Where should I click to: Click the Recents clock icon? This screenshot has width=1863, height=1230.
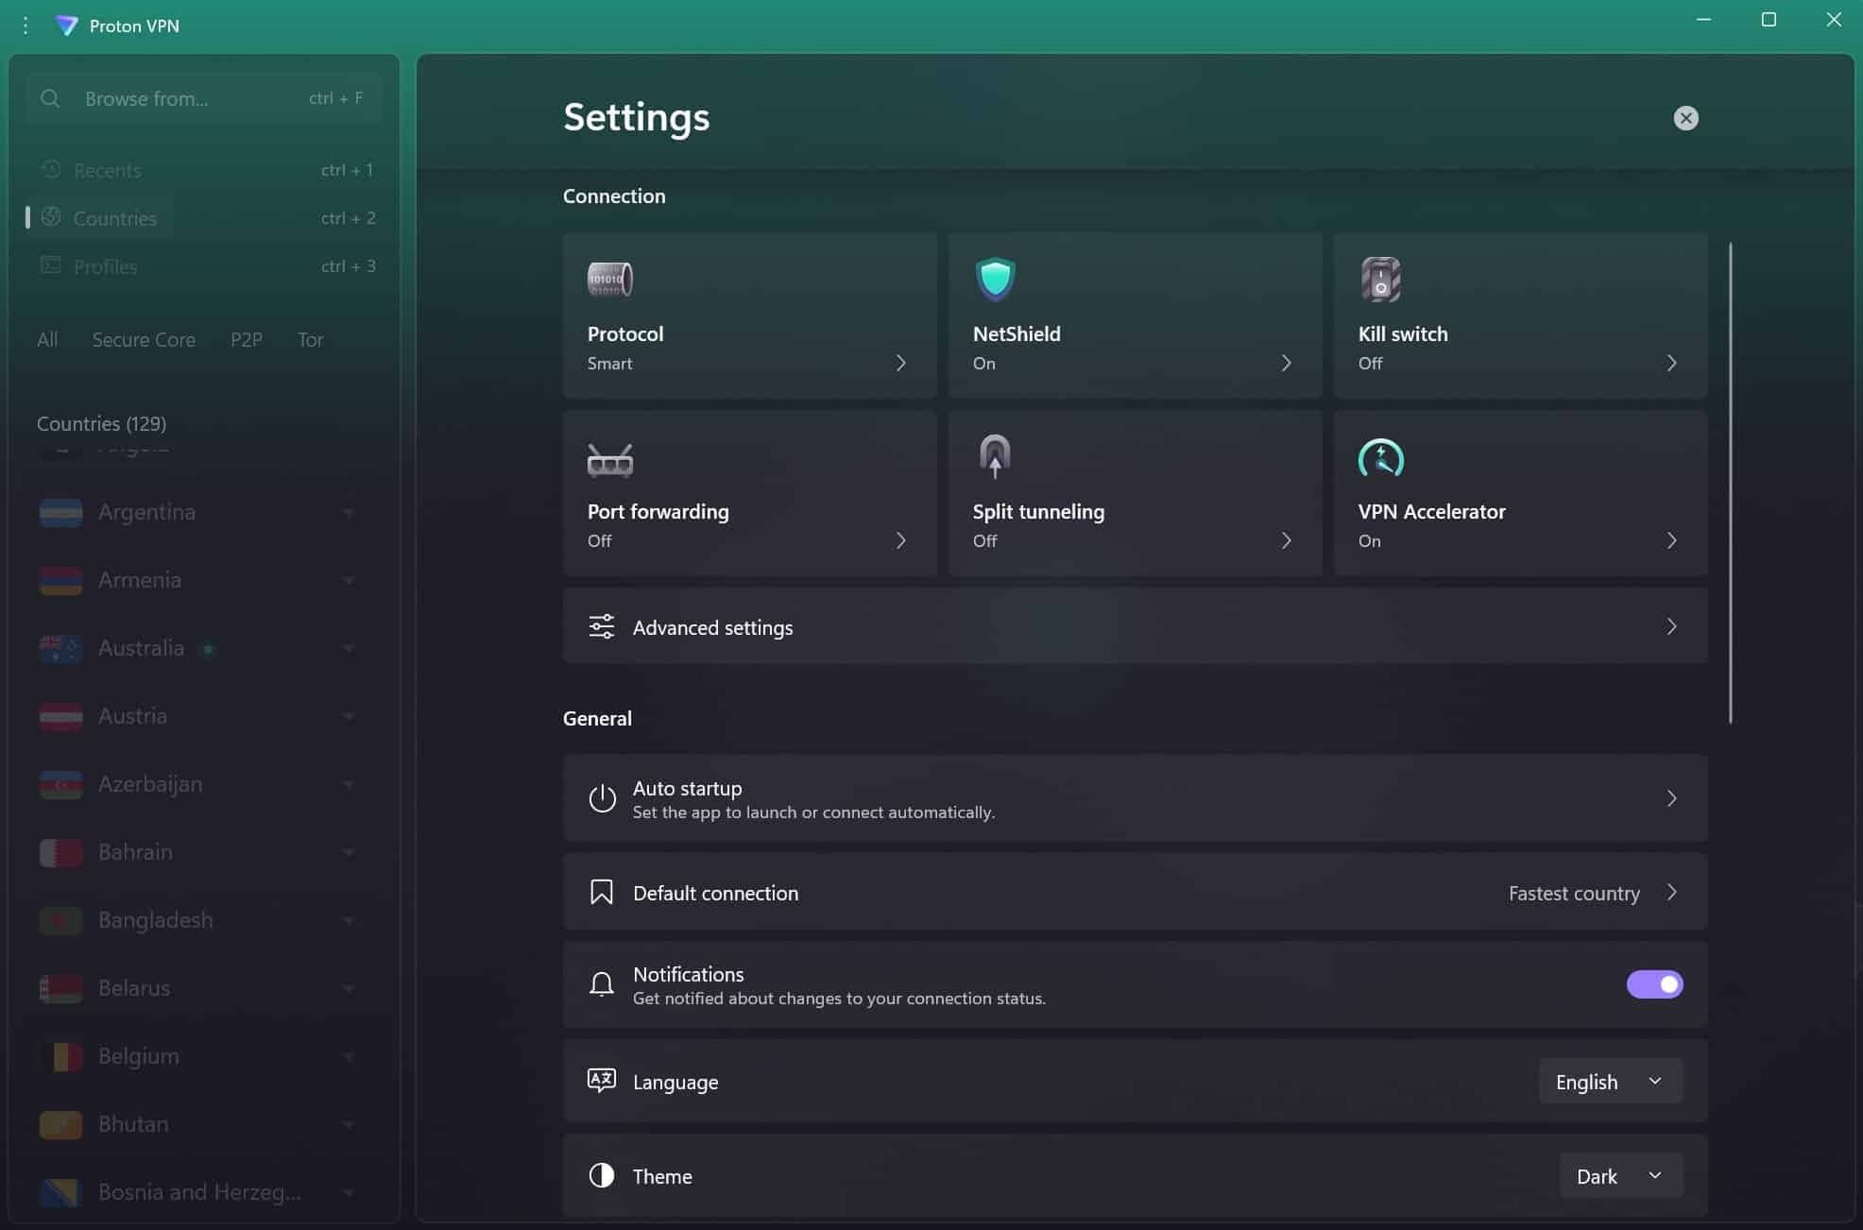[51, 170]
